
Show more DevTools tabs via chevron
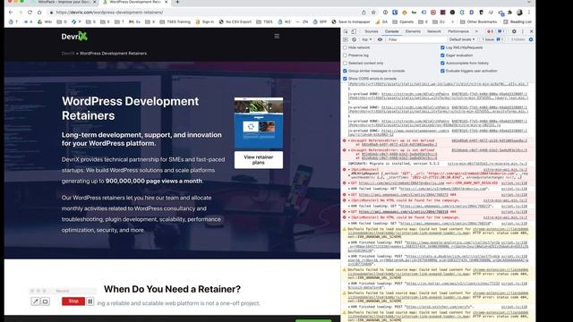point(476,31)
